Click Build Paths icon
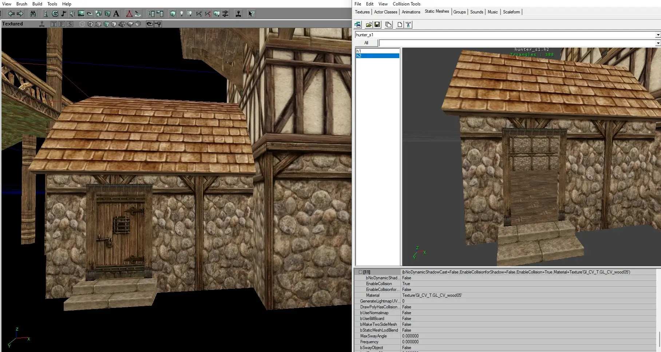661x352 pixels. (199, 14)
